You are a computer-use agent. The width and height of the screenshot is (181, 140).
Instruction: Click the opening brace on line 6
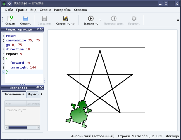click(x=7, y=58)
